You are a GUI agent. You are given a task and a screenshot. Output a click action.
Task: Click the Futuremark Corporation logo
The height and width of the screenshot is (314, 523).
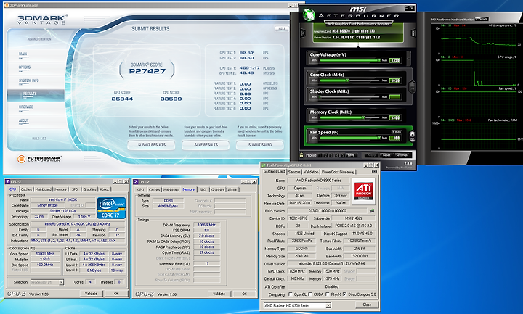click(x=39, y=159)
